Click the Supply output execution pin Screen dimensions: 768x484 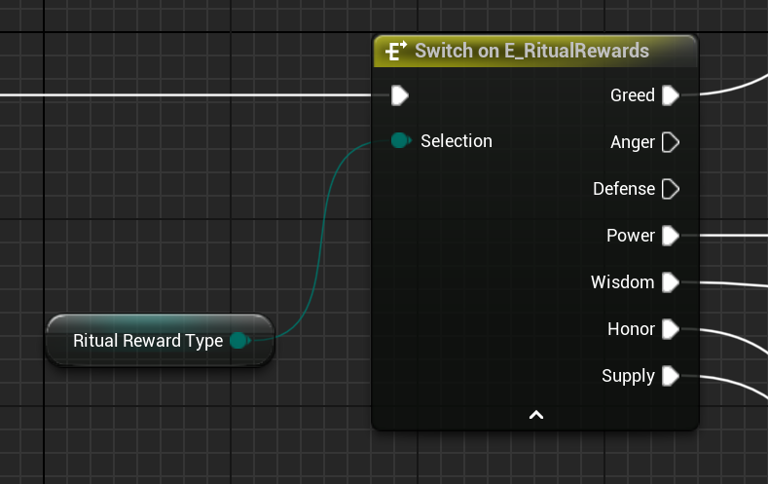(671, 376)
